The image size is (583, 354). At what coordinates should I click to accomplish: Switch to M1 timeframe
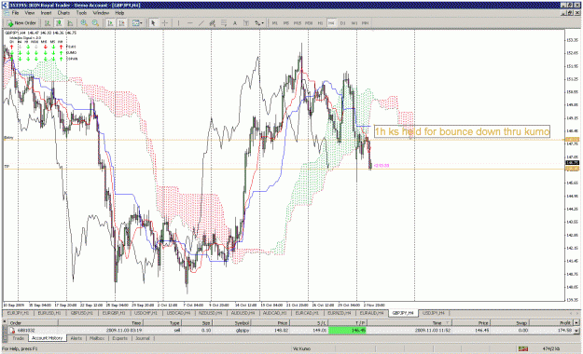[x=275, y=23]
